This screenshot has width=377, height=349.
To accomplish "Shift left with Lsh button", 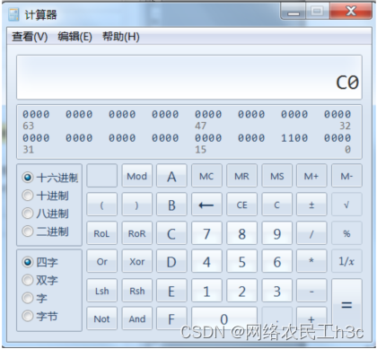I will 101,291.
